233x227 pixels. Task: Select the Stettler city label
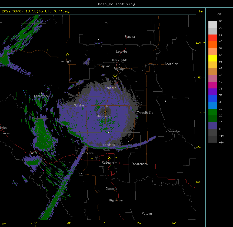tap(171, 64)
